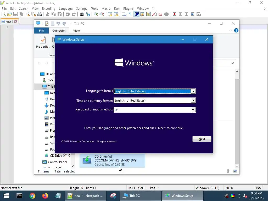
Task: Launch Firefox from the taskbar
Action: (45, 196)
